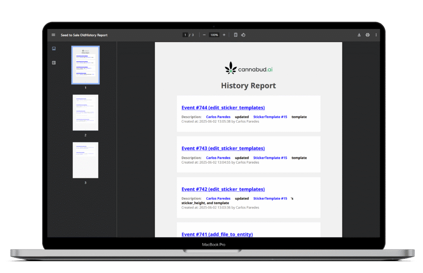Click the Event #742 edit_sticker_templates link
This screenshot has width=423, height=273.
coord(223,189)
